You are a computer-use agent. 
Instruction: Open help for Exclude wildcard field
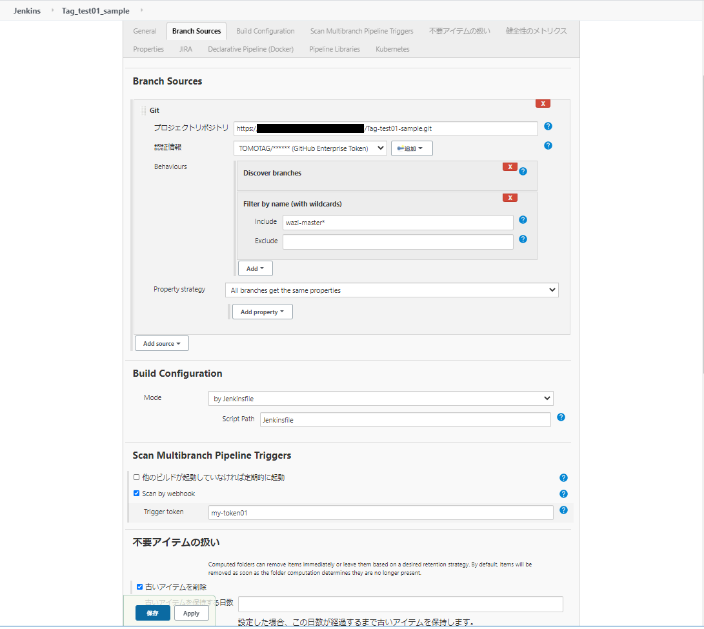[523, 239]
